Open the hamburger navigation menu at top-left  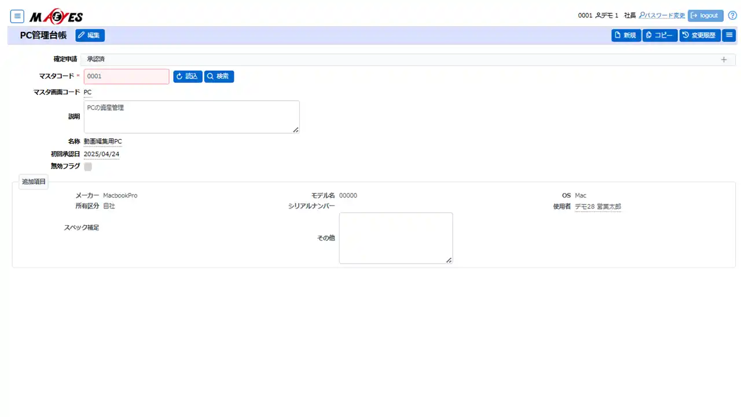17,16
